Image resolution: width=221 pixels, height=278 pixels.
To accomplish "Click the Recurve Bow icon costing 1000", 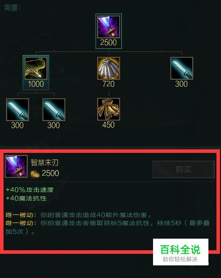I will point(36,68).
